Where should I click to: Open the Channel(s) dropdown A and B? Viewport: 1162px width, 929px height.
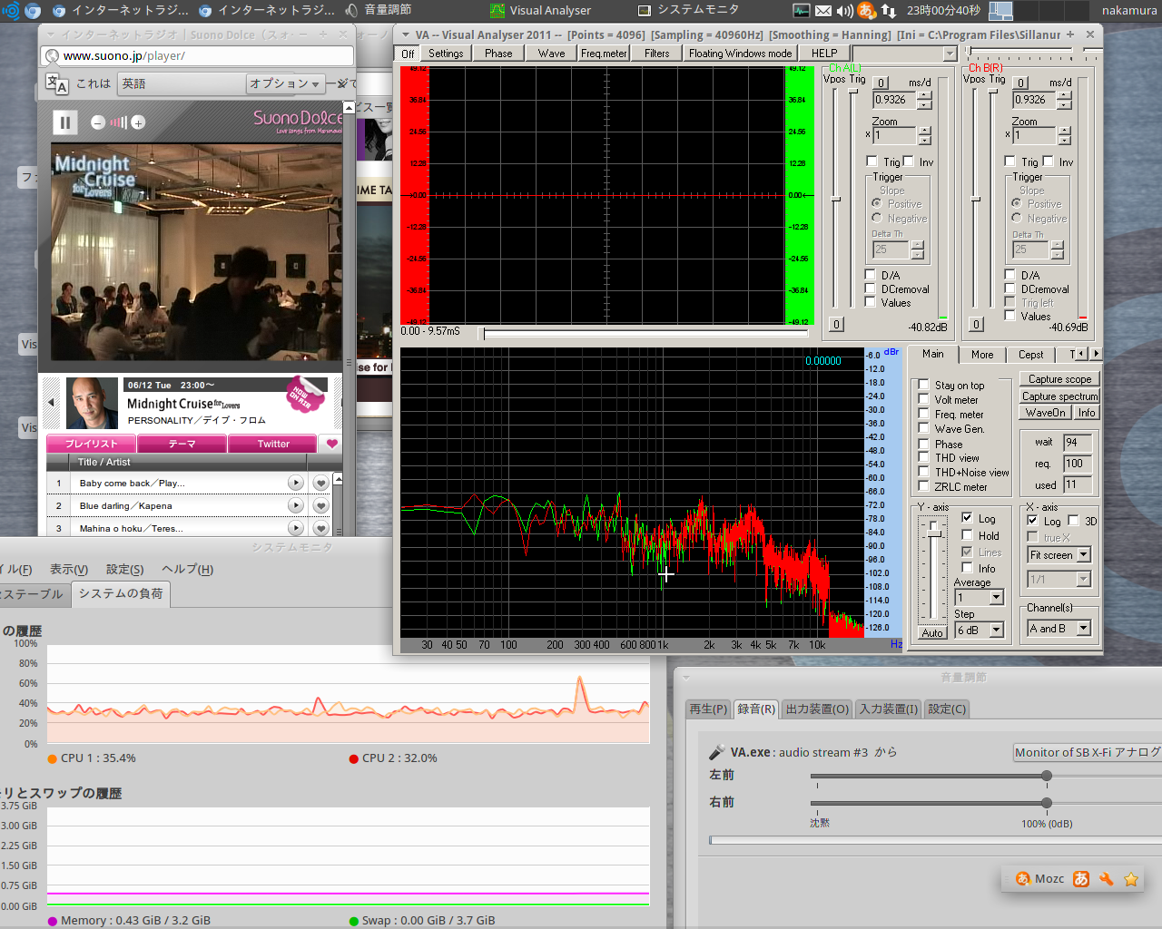click(1059, 626)
